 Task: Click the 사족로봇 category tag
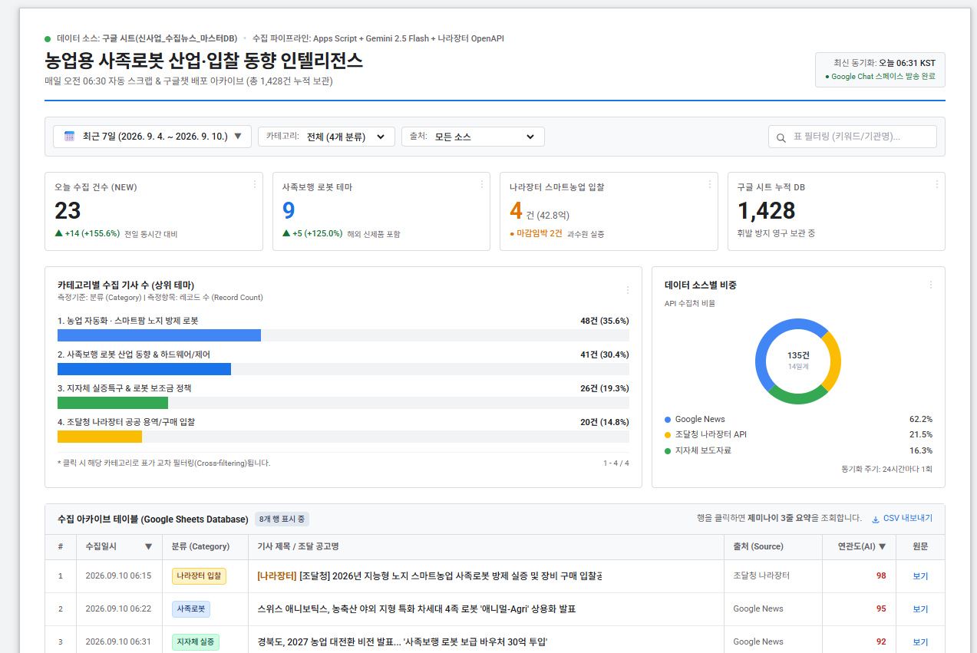(x=191, y=609)
